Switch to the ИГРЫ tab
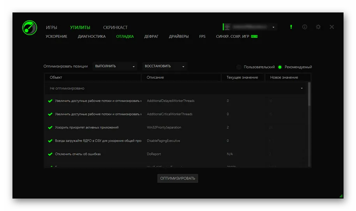This screenshot has height=211, width=356. [51, 28]
